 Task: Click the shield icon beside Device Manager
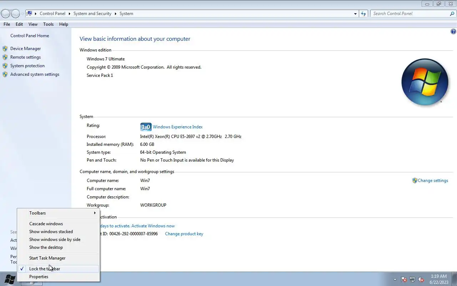pyautogui.click(x=5, y=49)
